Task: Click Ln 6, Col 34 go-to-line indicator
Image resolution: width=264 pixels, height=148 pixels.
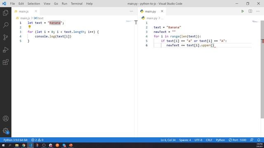Action: coord(168,140)
